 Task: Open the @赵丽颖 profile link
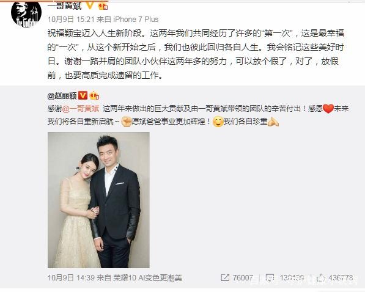point(62,96)
